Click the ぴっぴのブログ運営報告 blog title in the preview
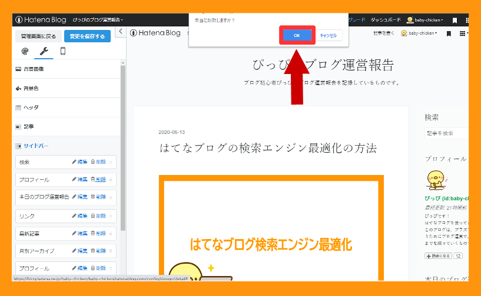Screen dimensions: 481x296 click(x=323, y=65)
